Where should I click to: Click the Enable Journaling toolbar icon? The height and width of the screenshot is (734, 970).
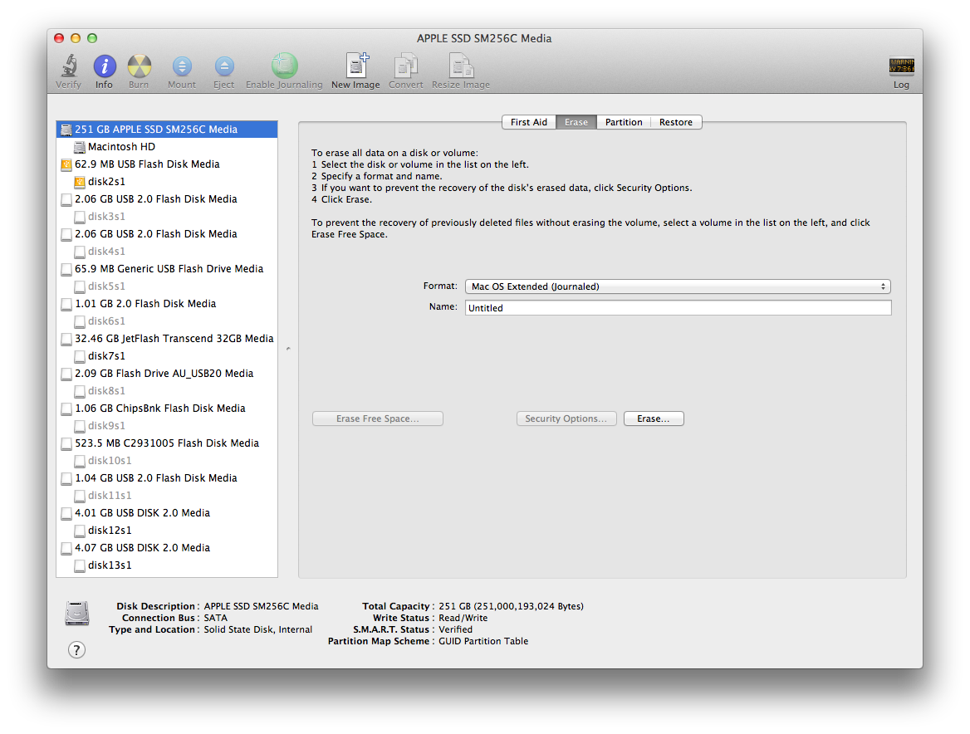pyautogui.click(x=284, y=66)
